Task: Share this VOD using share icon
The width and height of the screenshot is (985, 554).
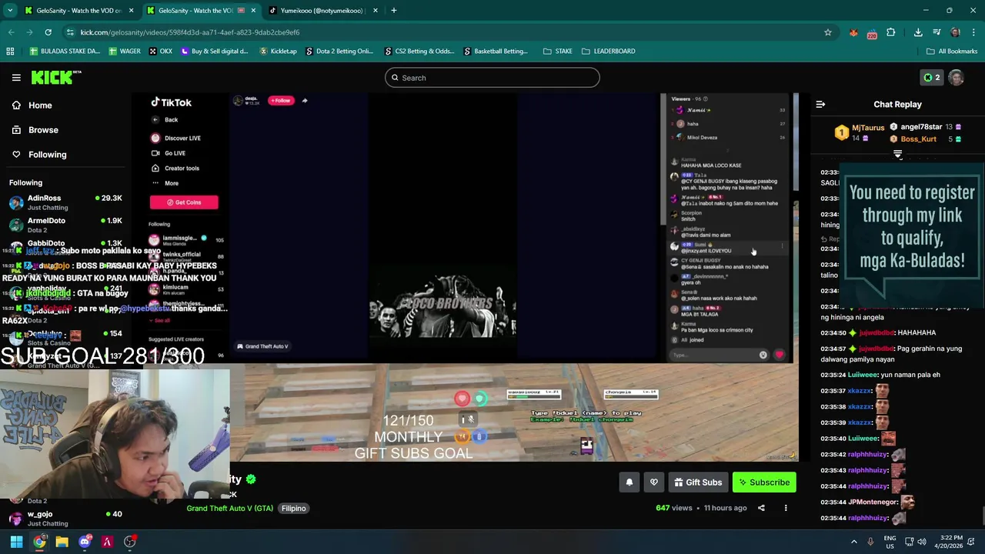Action: click(x=761, y=508)
